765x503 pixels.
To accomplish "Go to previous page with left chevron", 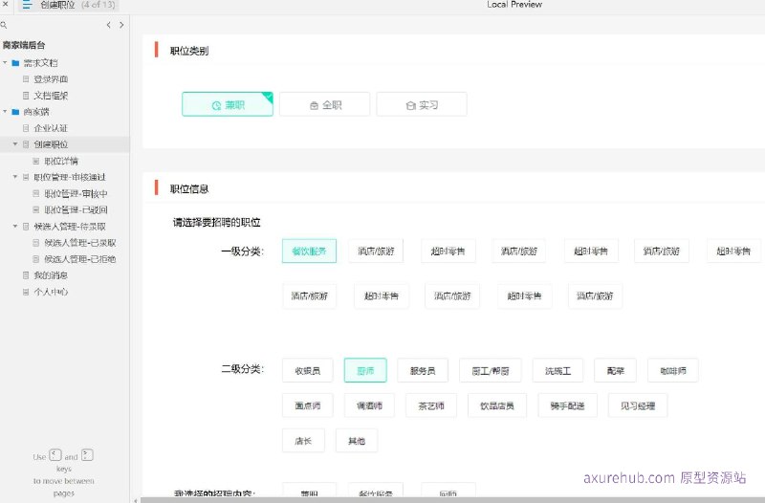I will (108, 25).
